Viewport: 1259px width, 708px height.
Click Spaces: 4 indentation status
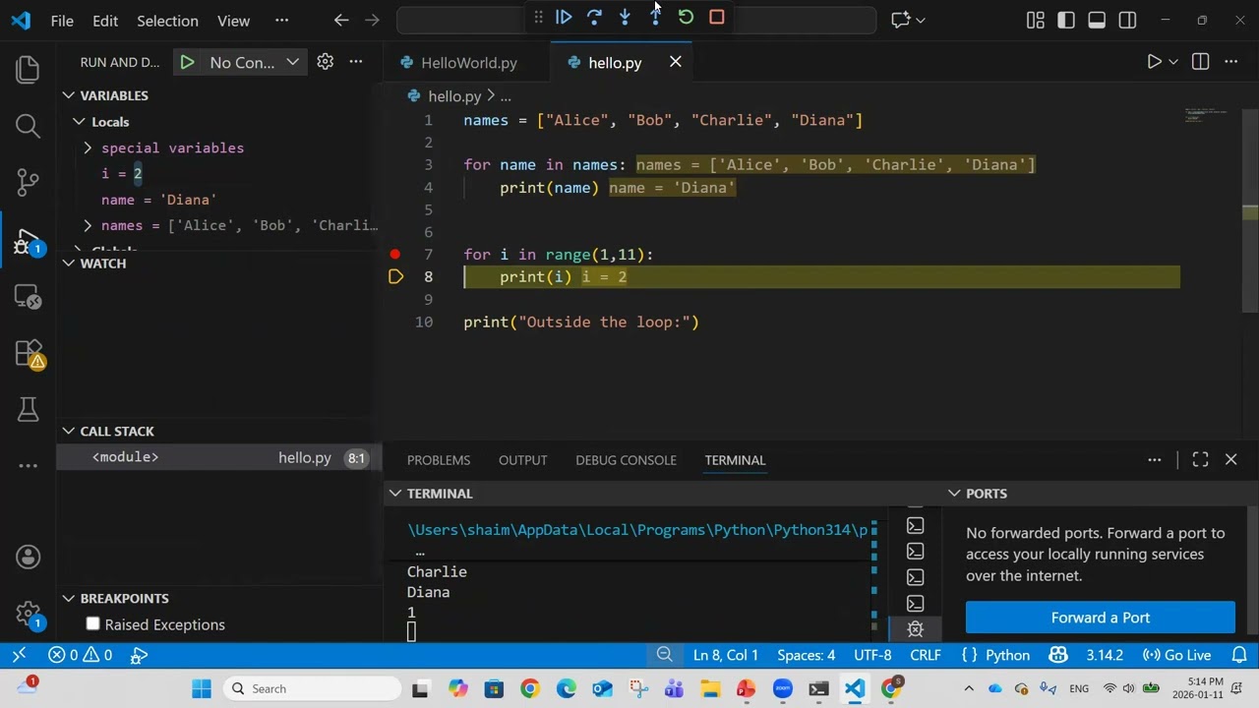coord(806,655)
